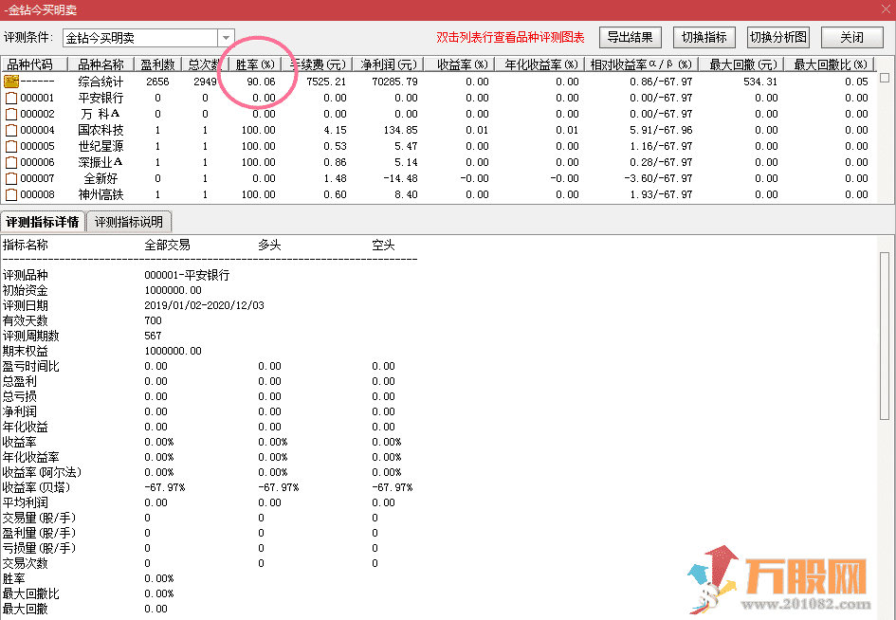Sort by the 品种代码 column header
The width and height of the screenshot is (896, 620).
34,64
